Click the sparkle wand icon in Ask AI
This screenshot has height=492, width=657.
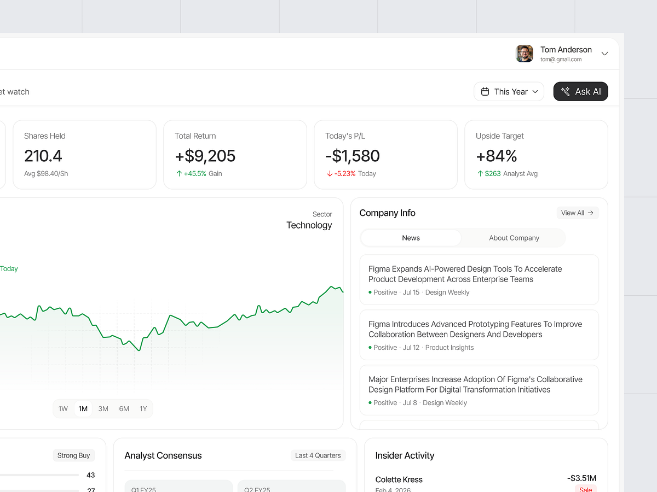pyautogui.click(x=566, y=92)
